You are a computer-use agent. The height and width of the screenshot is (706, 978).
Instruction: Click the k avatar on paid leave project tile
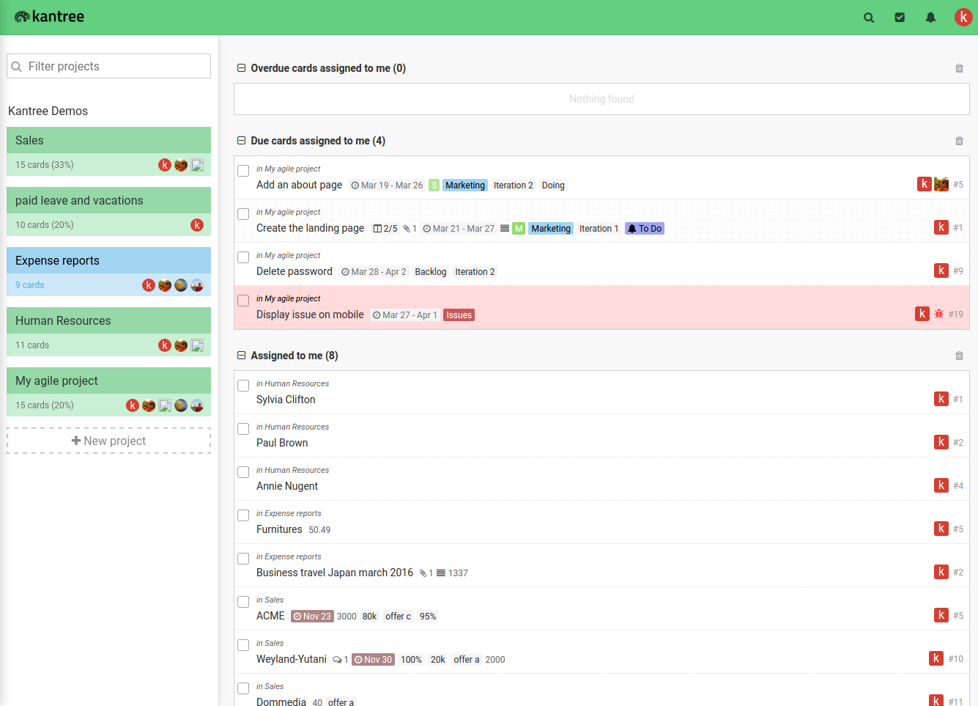(197, 225)
